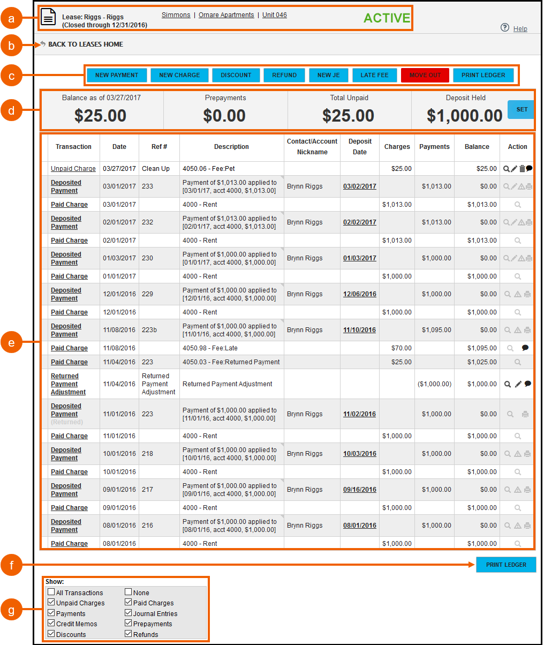Click the NEW PAYMENT button

[116, 75]
